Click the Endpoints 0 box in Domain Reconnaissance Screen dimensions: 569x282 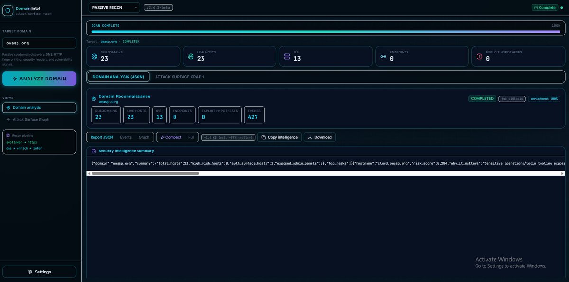182,115
